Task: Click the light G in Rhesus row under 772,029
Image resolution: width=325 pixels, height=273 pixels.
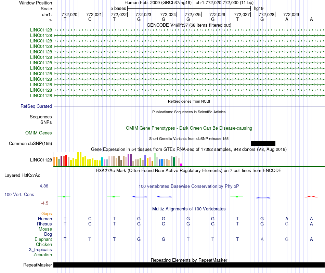Action: point(287,224)
